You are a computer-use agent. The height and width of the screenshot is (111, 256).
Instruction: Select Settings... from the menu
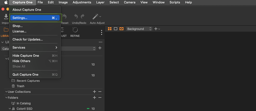pos(35,18)
